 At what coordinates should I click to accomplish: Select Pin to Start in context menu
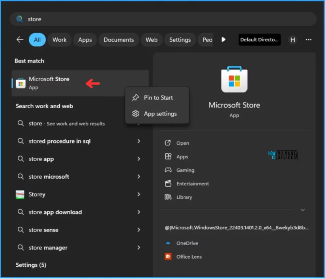tap(158, 98)
